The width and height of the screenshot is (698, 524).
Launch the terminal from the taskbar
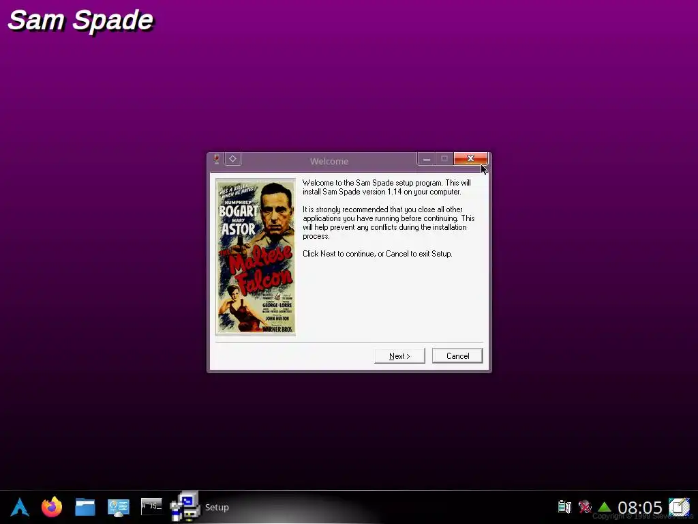151,506
